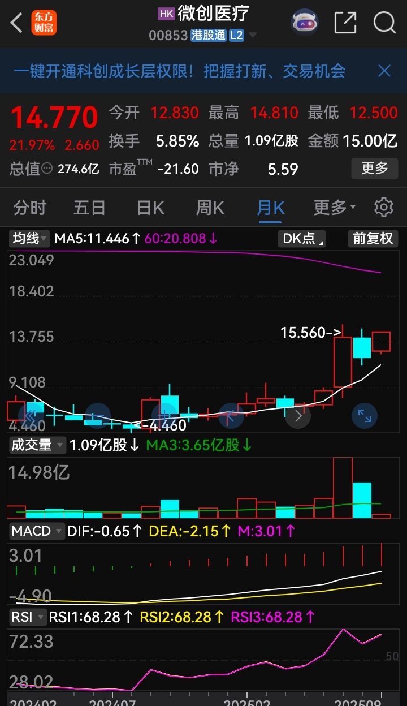Tap the tallest red volume bar
407x706 pixels.
pos(343,487)
